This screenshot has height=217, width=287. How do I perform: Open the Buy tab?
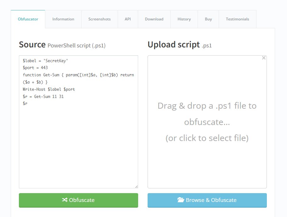tap(208, 19)
